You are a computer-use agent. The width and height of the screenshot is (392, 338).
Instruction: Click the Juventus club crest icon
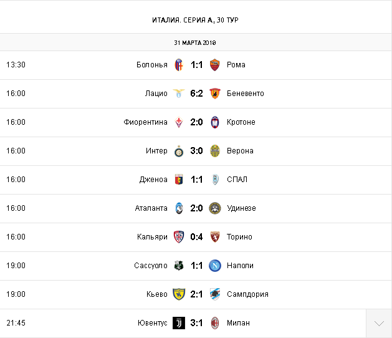[179, 323]
